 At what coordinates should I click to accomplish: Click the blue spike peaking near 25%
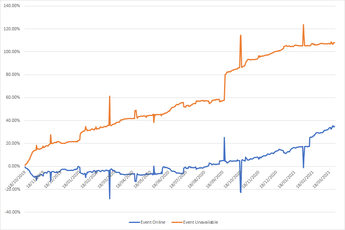click(224, 138)
